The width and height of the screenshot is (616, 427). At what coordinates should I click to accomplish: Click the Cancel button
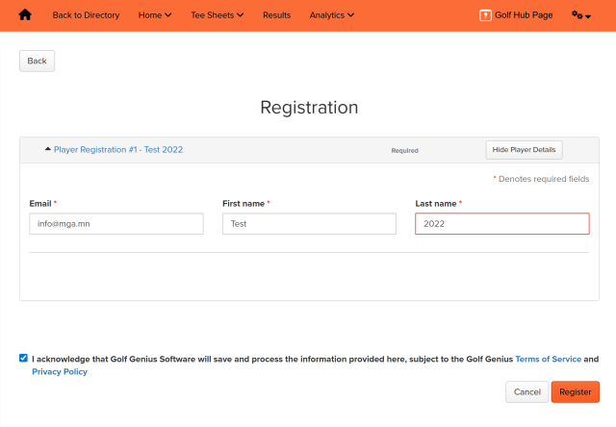point(526,392)
